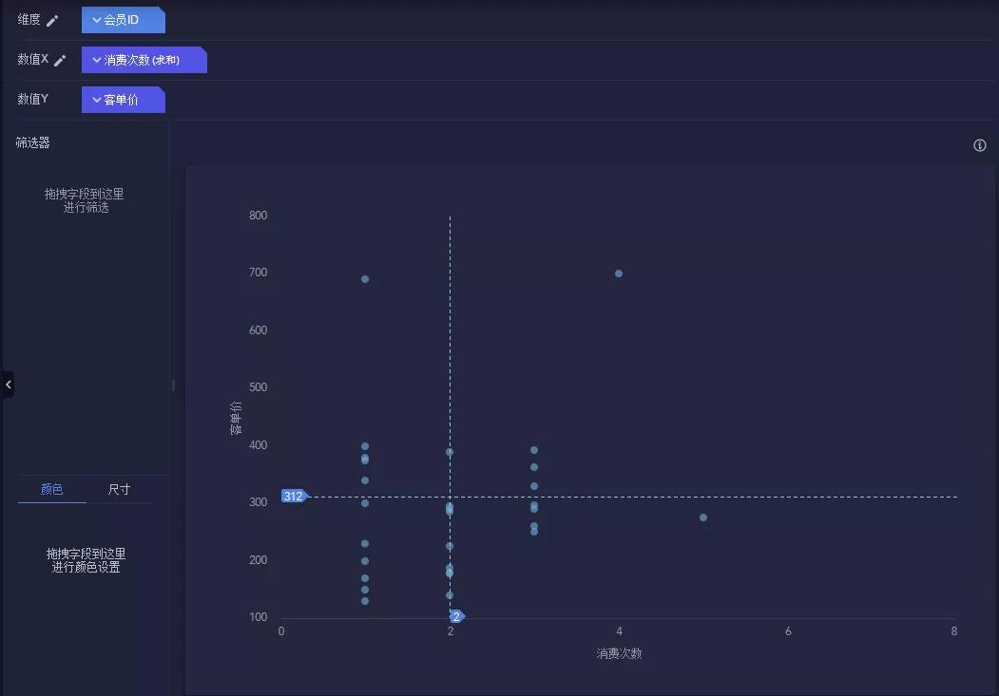999x696 pixels.
Task: Select the 会员ID dimension pill
Action: tap(124, 20)
